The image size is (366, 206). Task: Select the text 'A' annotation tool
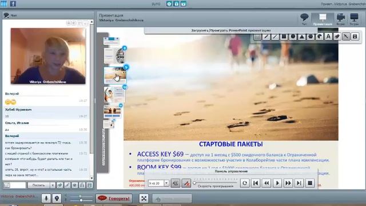tap(328, 37)
